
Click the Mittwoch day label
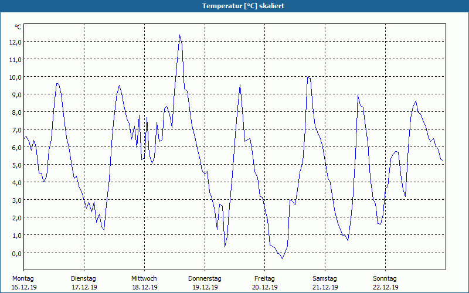pyautogui.click(x=144, y=279)
